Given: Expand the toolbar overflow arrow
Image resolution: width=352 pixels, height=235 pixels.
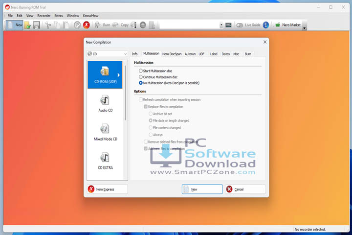Looking at the screenshot, I should (305, 28).
